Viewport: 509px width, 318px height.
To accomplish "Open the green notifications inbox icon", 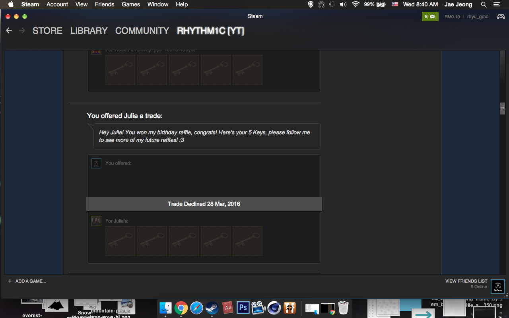I will [x=430, y=16].
